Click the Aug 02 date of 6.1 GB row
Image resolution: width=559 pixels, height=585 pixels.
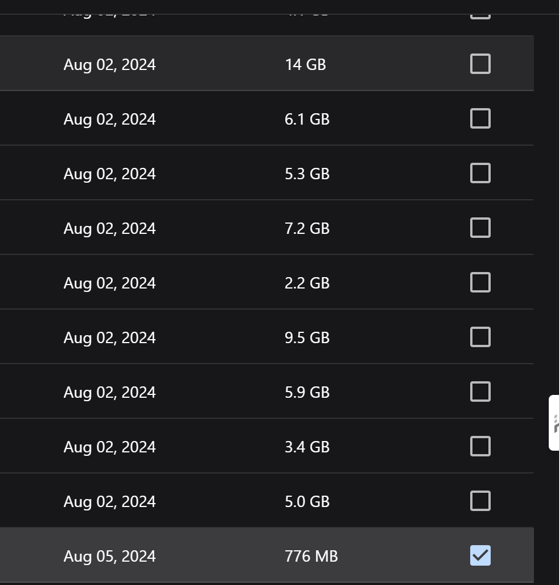(109, 118)
